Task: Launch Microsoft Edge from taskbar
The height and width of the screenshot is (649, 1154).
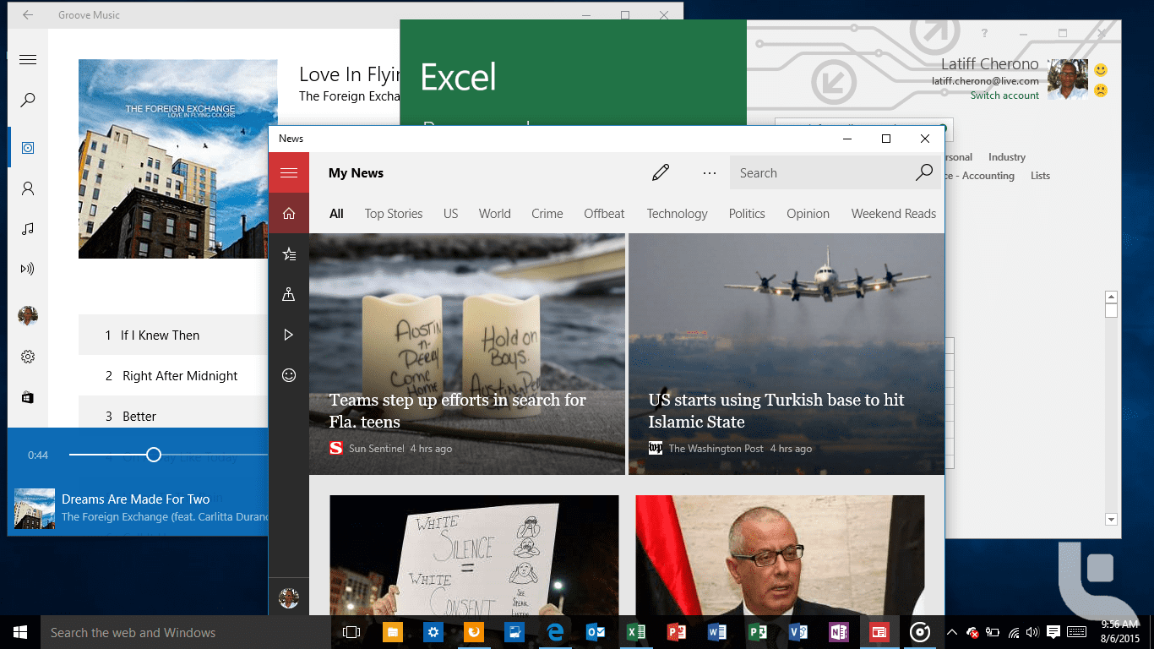Action: point(555,632)
